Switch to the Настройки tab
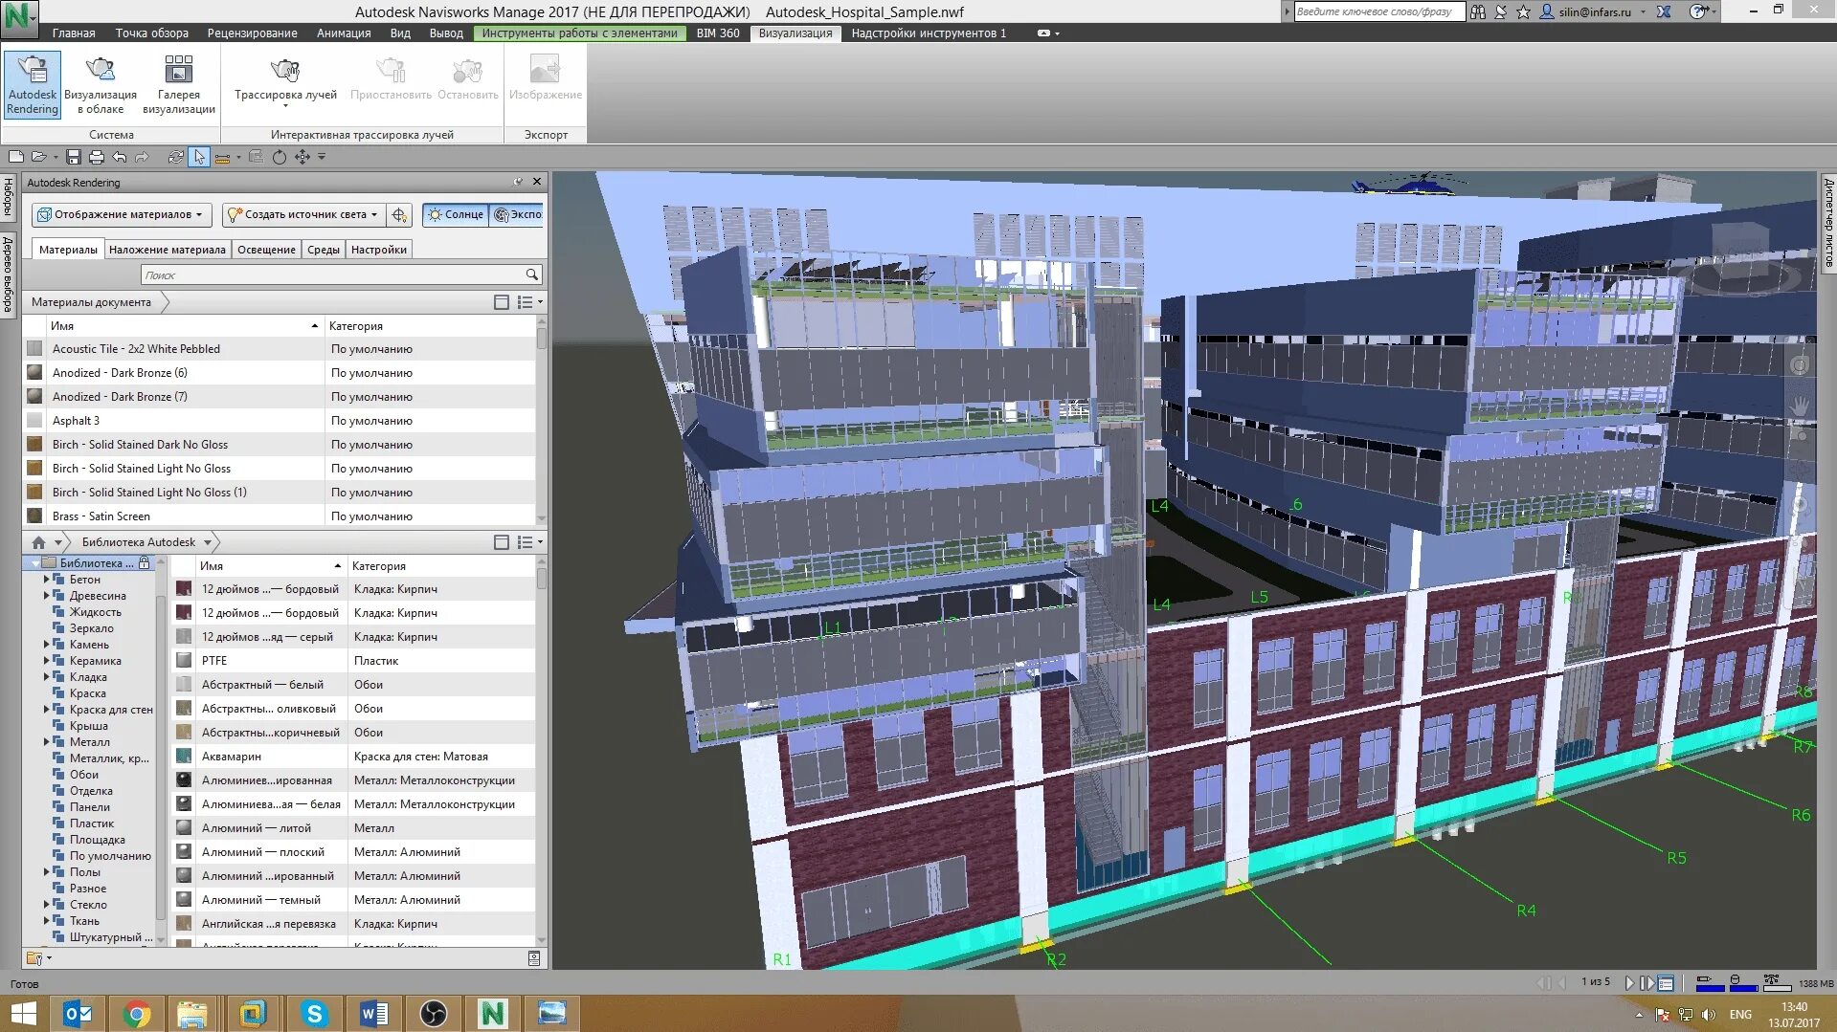The width and height of the screenshot is (1837, 1032). click(379, 250)
